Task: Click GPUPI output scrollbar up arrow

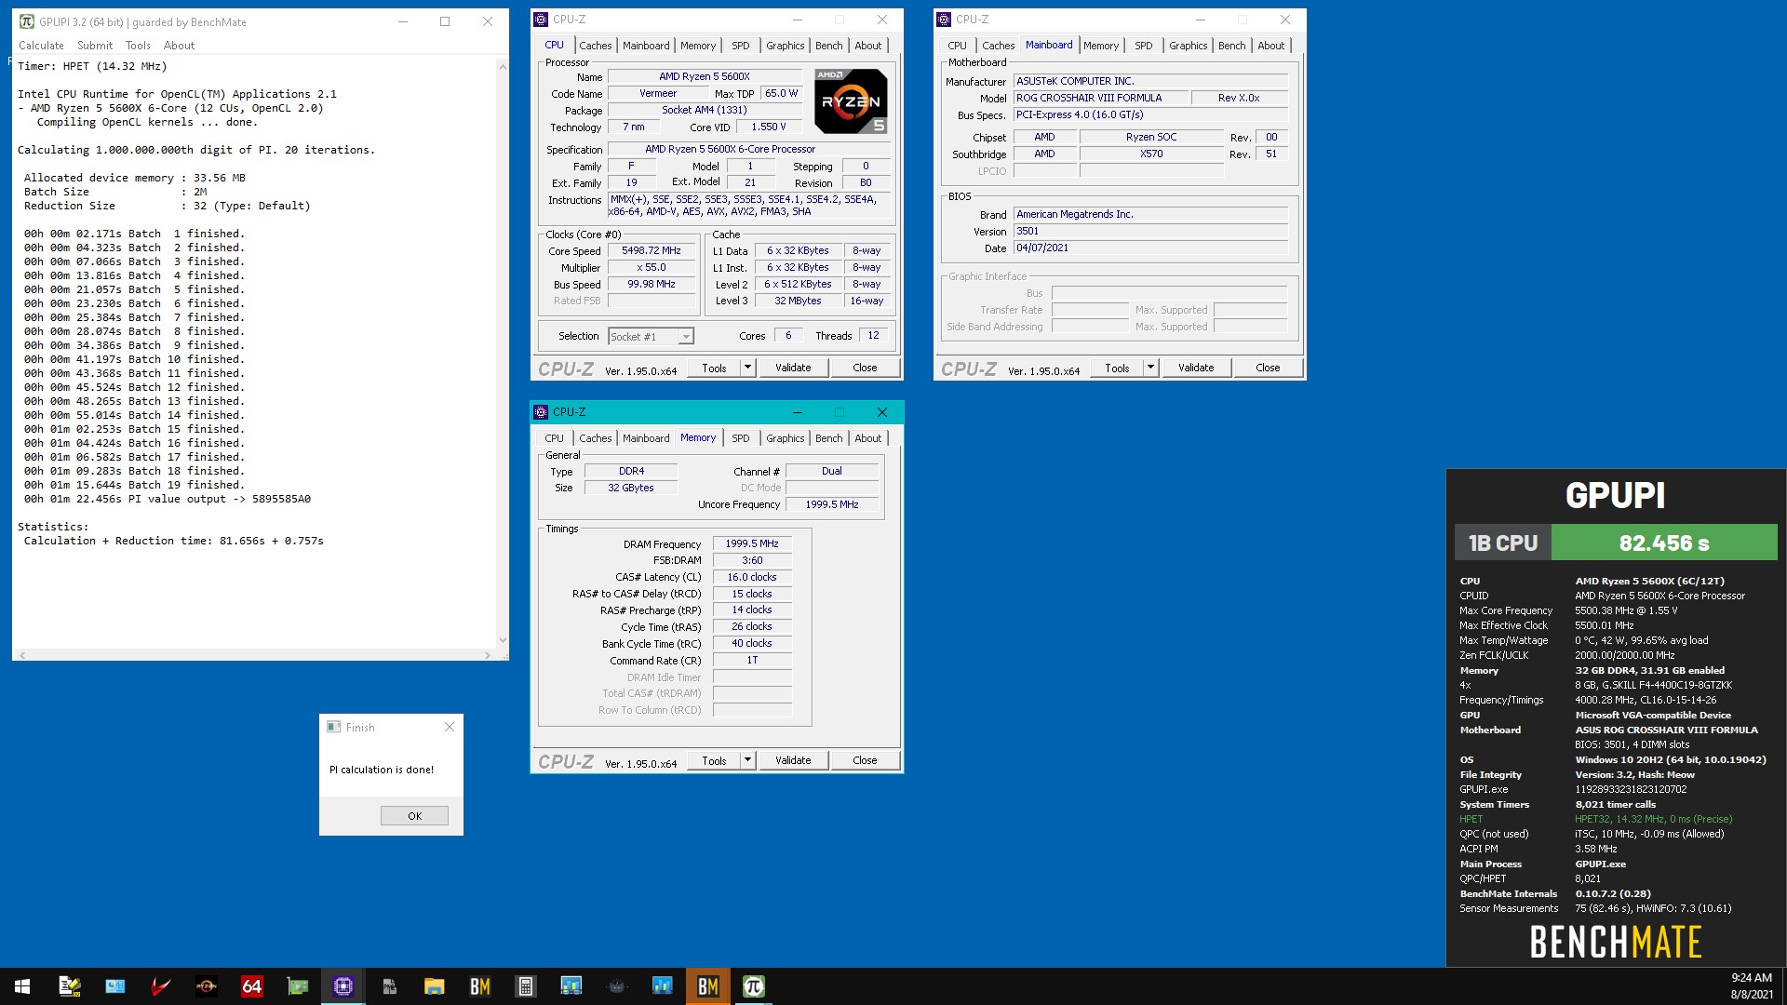Action: pyautogui.click(x=503, y=67)
